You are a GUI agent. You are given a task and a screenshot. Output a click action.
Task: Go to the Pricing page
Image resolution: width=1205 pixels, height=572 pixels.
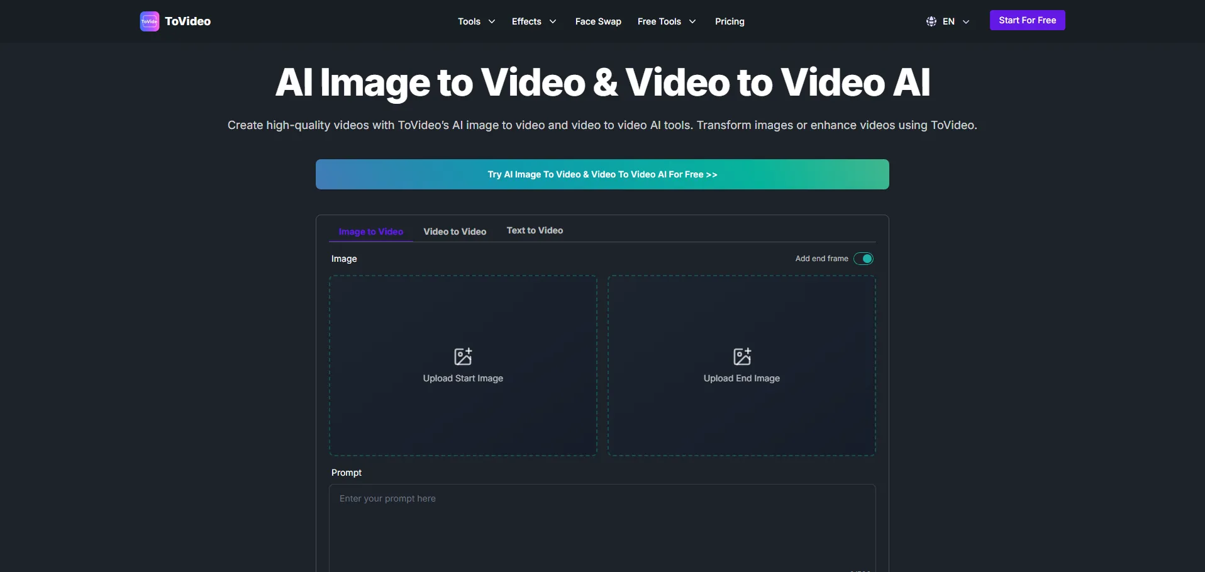tap(730, 21)
